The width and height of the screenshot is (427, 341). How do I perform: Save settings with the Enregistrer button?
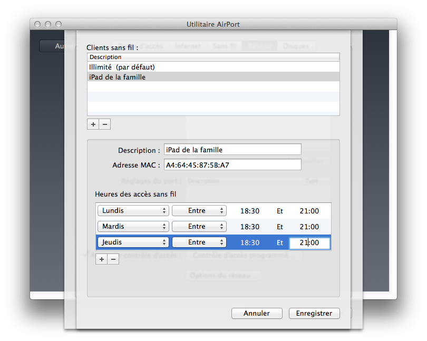(x=314, y=313)
